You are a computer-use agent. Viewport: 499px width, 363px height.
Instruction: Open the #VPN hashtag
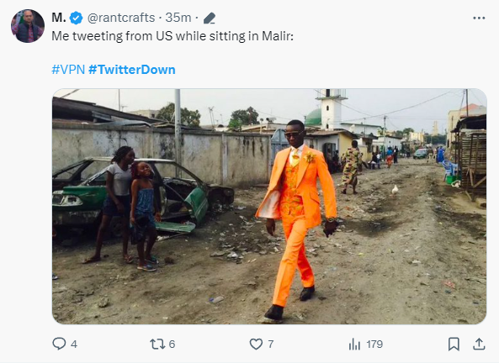click(x=68, y=69)
